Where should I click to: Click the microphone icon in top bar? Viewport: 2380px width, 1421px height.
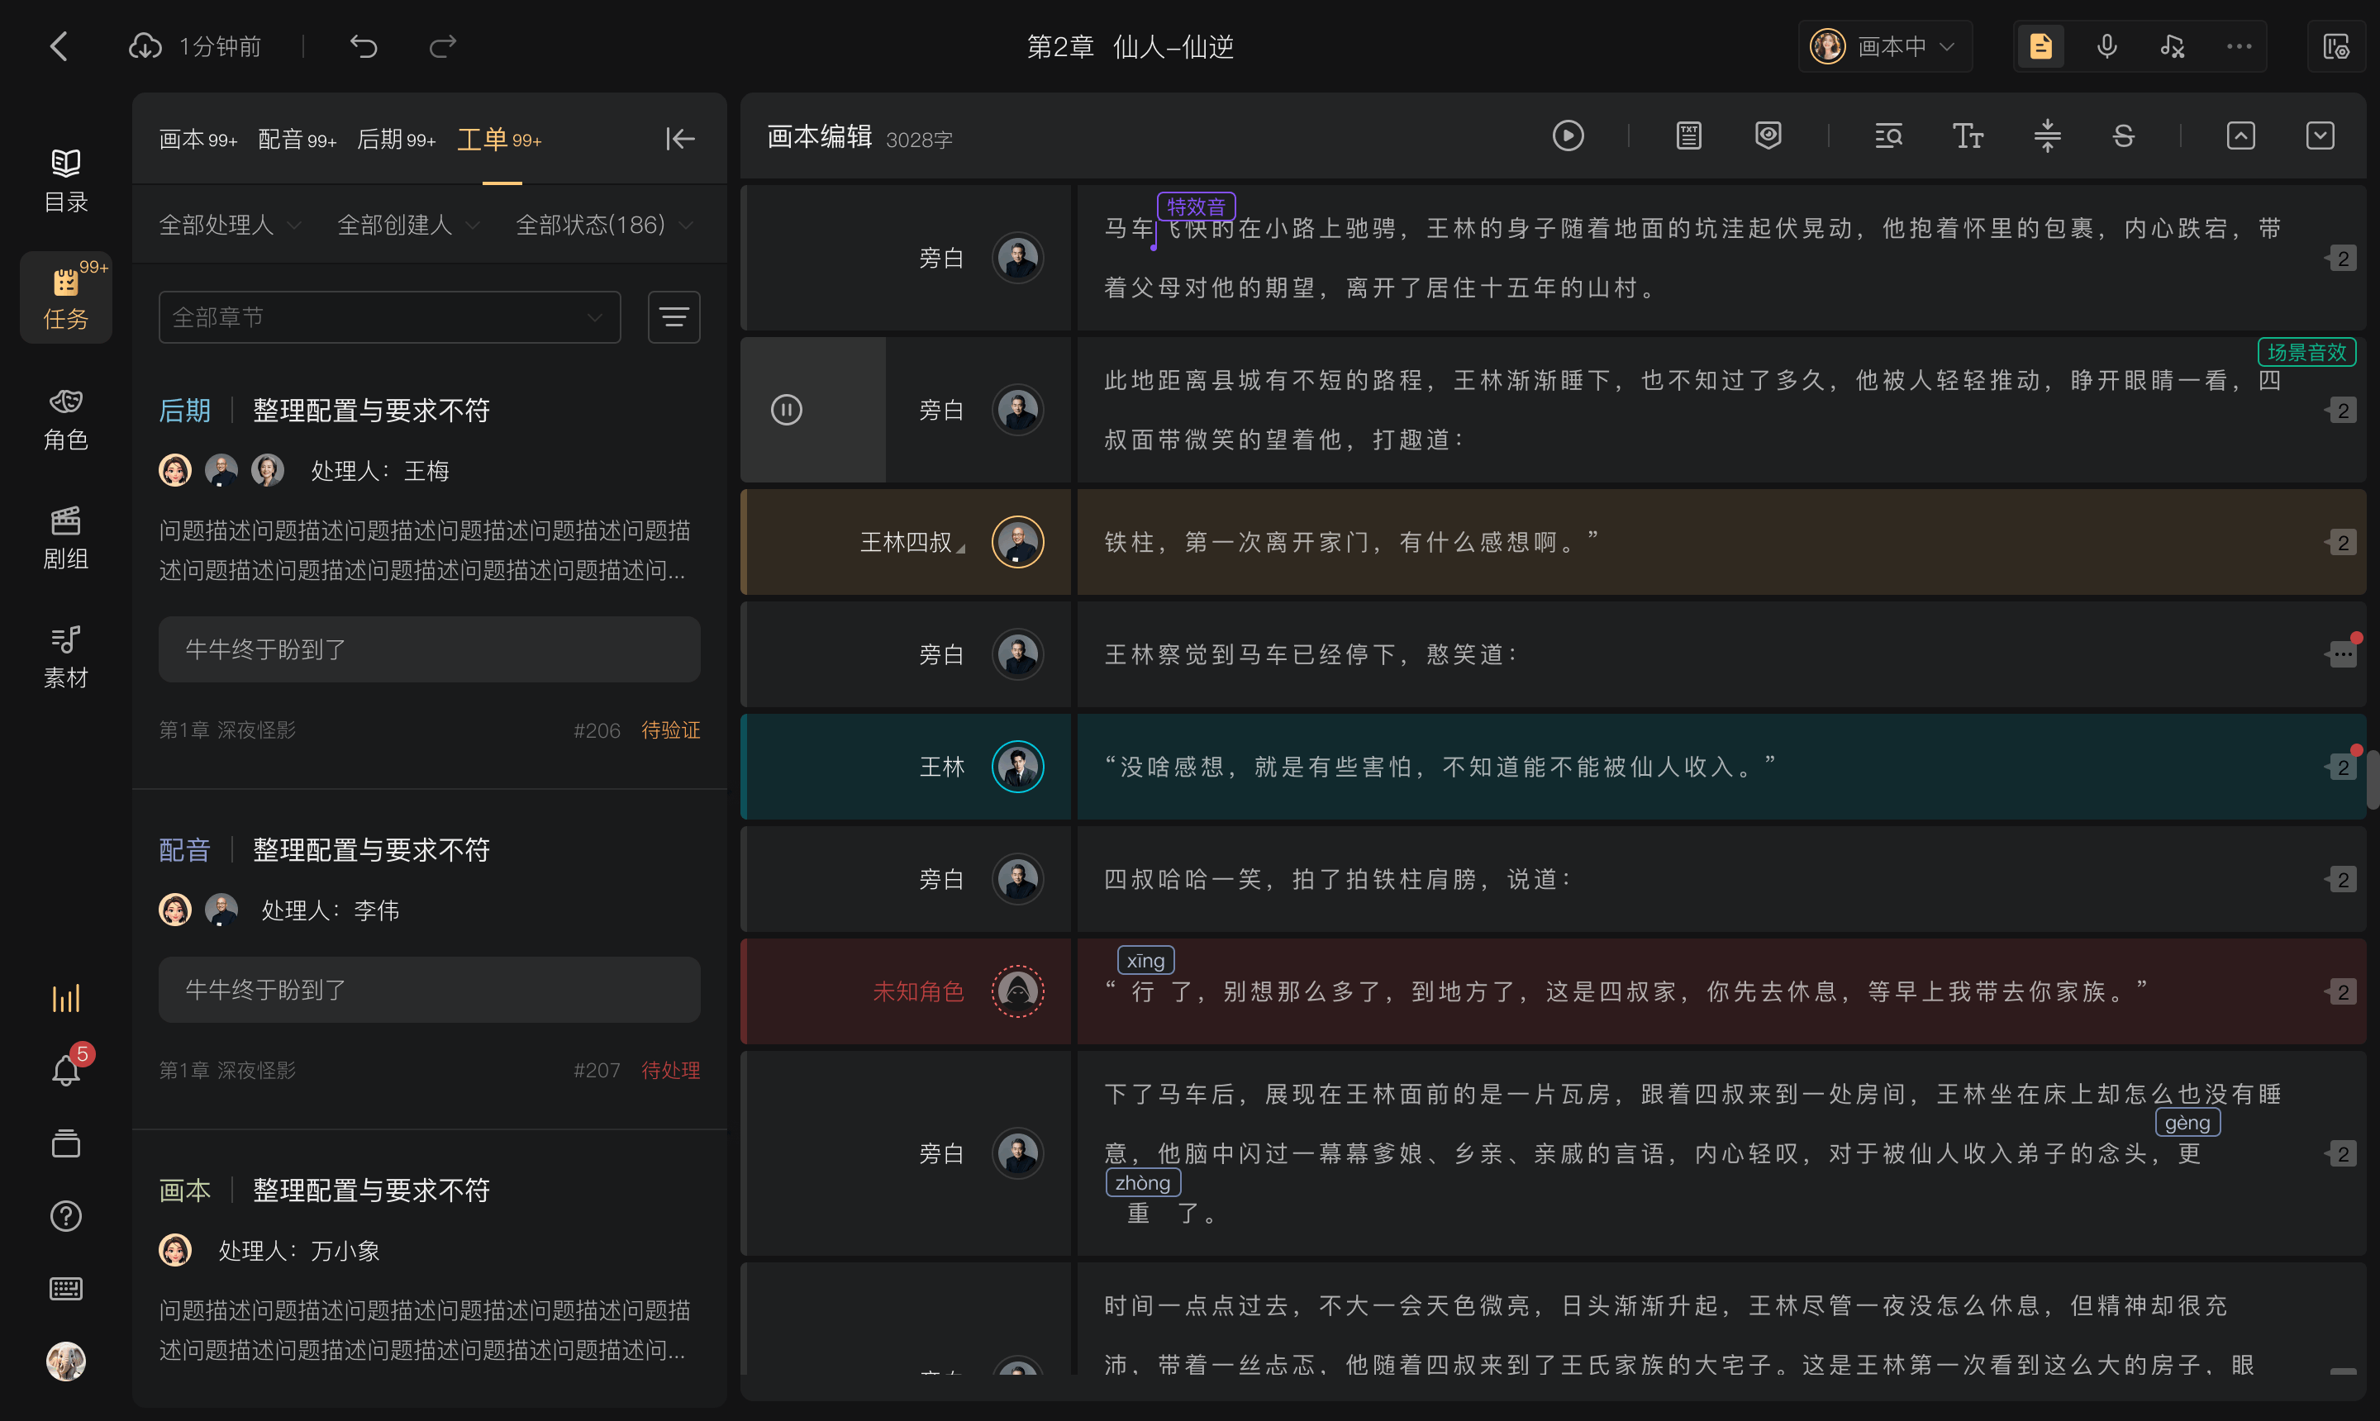coord(2106,46)
